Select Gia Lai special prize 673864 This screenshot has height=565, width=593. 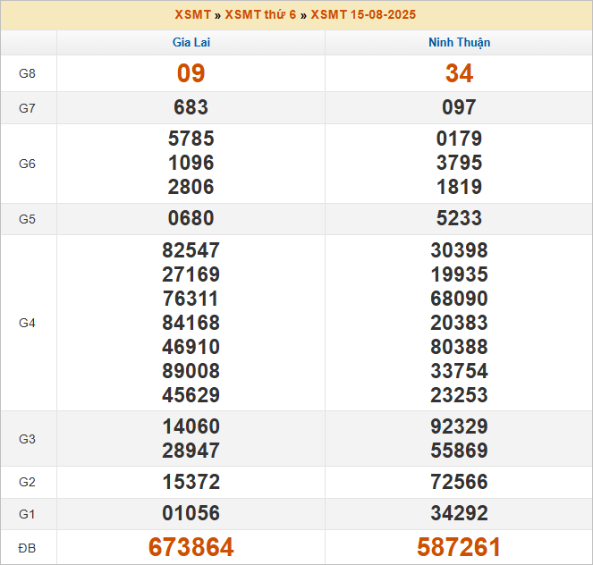tap(191, 547)
